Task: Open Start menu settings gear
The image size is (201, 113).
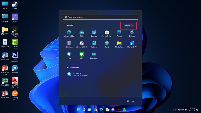Action: click(128, 101)
